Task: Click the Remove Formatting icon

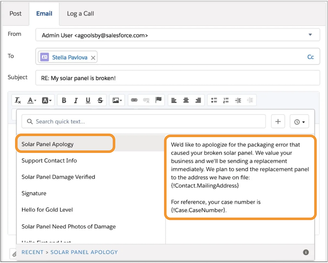Action: pyautogui.click(x=18, y=101)
